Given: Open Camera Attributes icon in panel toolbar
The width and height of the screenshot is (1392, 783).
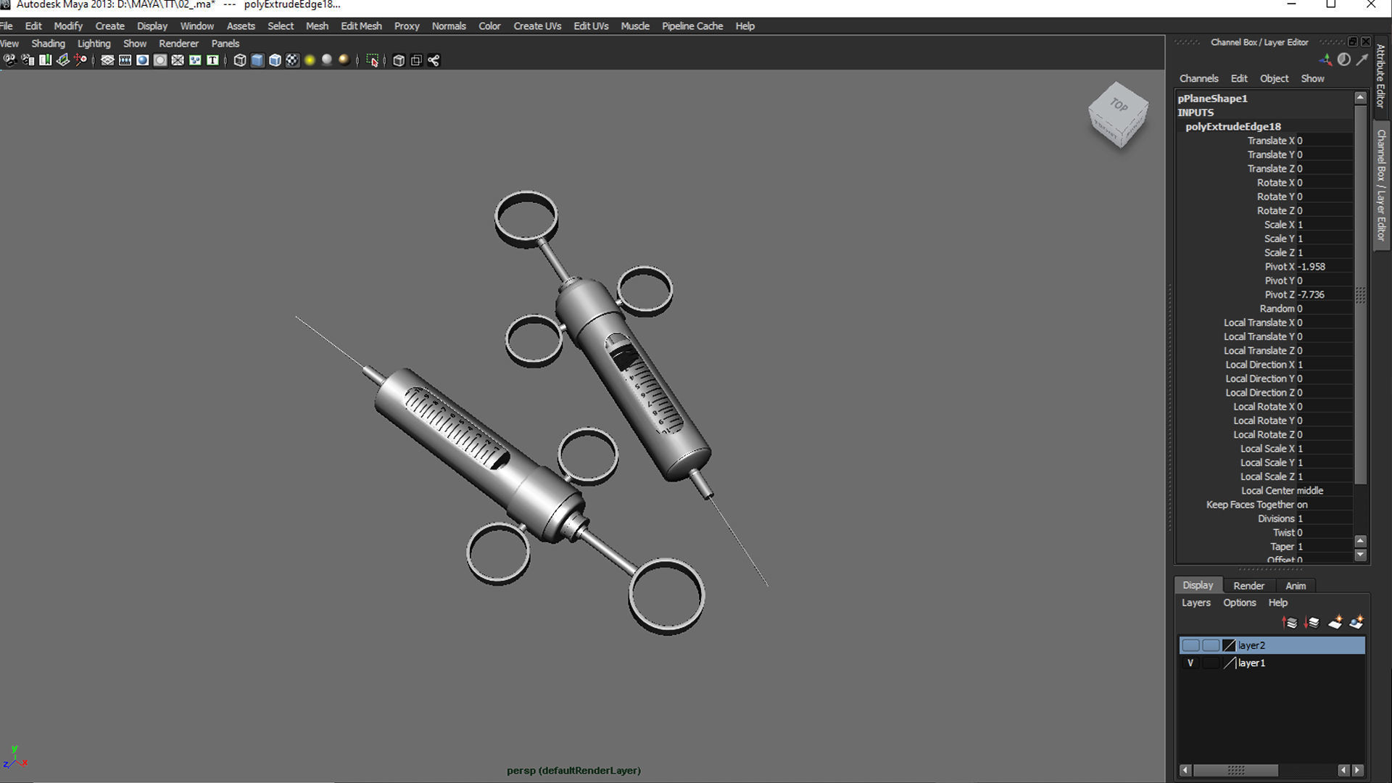Looking at the screenshot, I should pos(28,60).
